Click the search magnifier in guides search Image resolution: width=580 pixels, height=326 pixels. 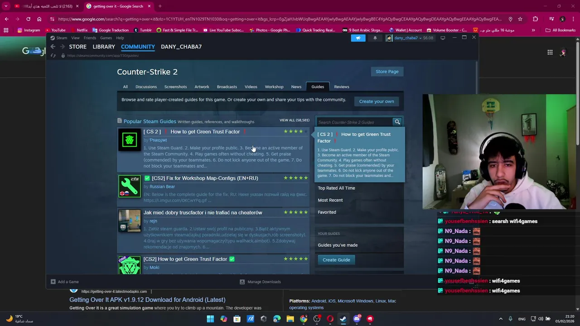pyautogui.click(x=397, y=122)
